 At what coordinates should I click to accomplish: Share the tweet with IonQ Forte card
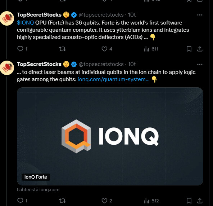200,201
